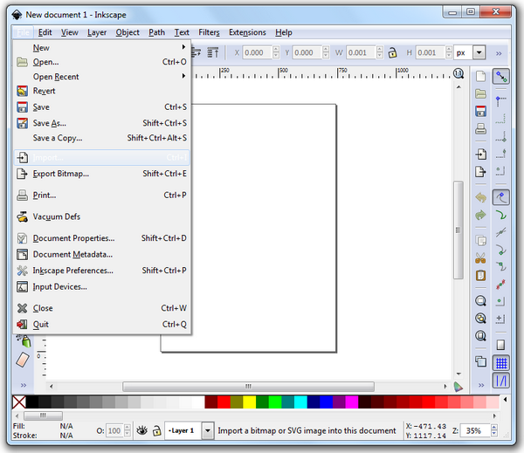524x453 pixels.
Task: Select Save As in the File menu
Action: click(102, 123)
